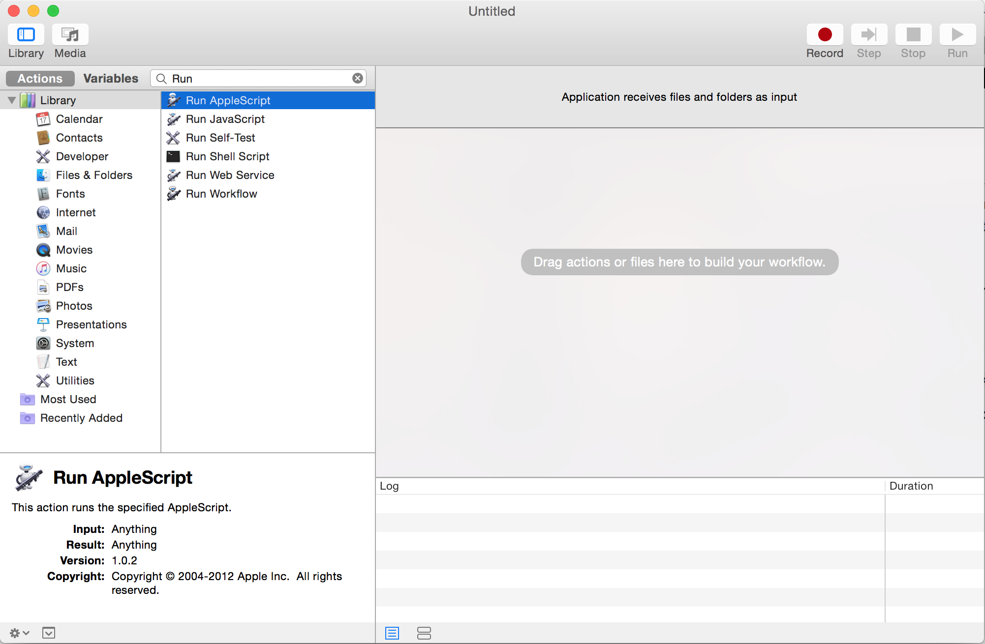Select Run JavaScript in the results list

(x=225, y=119)
